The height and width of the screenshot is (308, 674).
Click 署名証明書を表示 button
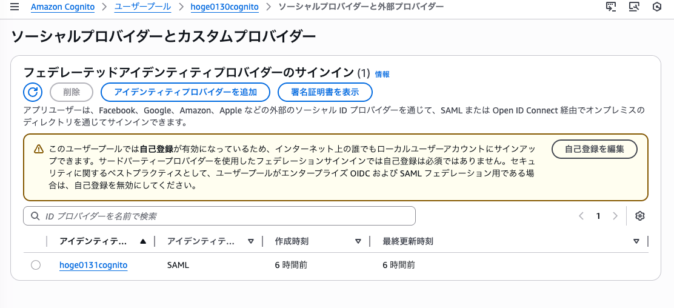coord(325,92)
